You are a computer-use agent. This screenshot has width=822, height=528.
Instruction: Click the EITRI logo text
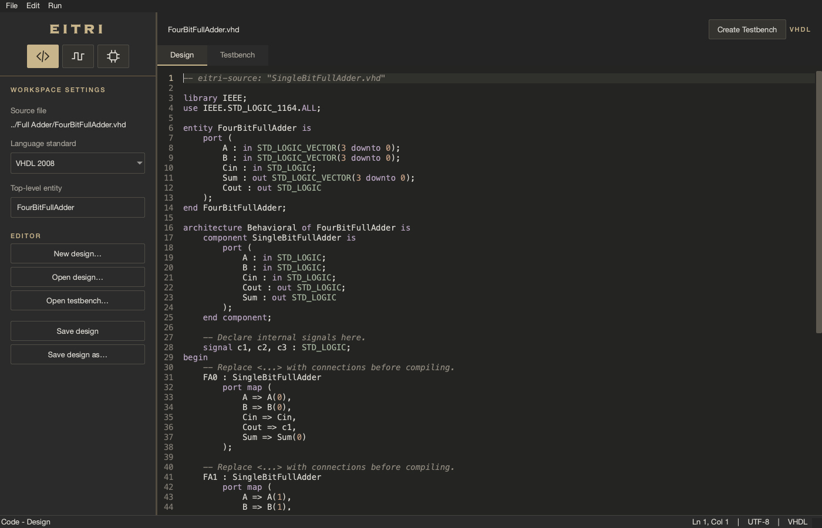pos(76,29)
